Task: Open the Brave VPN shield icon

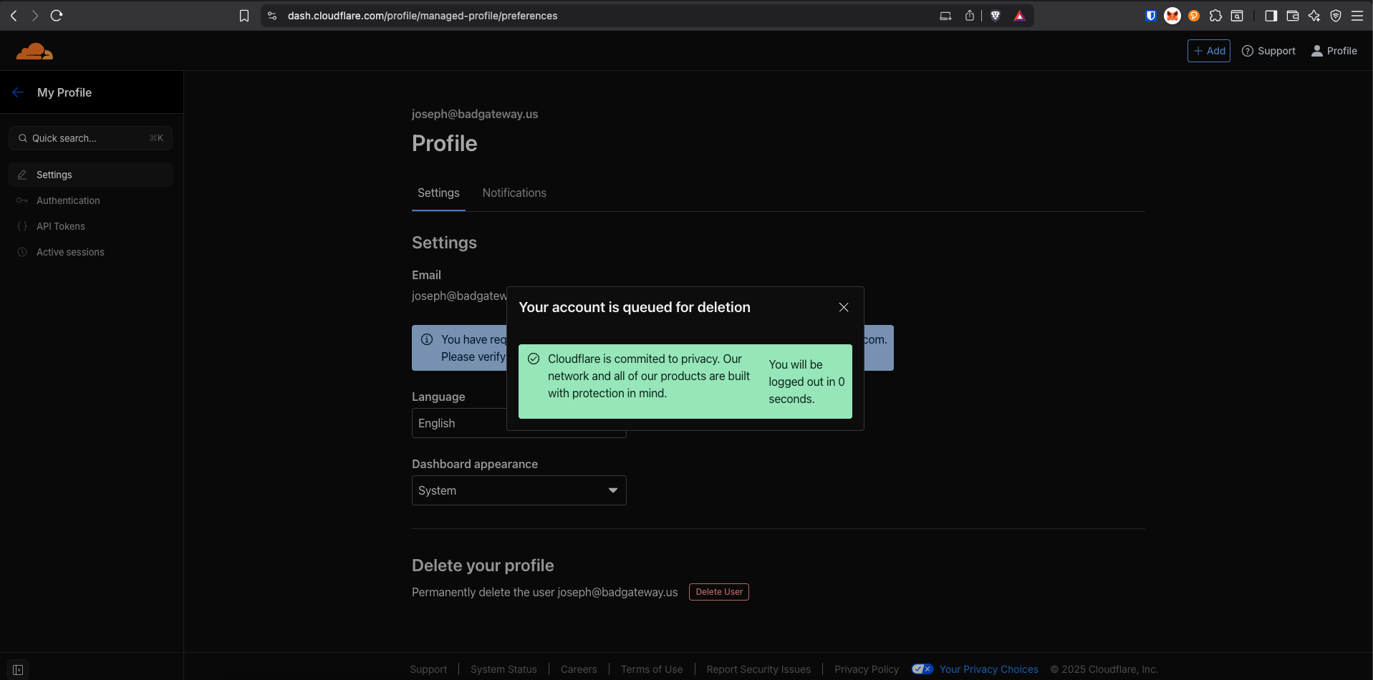Action: coord(1336,15)
